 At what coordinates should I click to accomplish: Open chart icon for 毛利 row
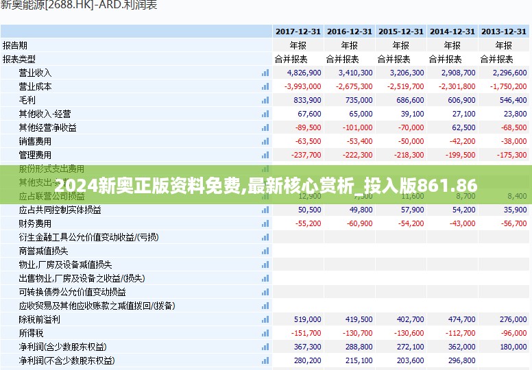(265, 101)
